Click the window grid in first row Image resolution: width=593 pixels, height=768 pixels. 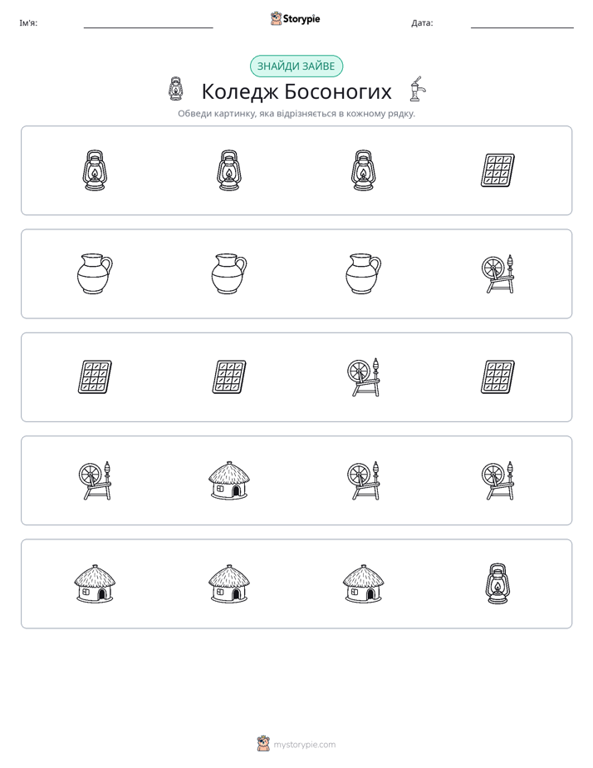(x=497, y=170)
